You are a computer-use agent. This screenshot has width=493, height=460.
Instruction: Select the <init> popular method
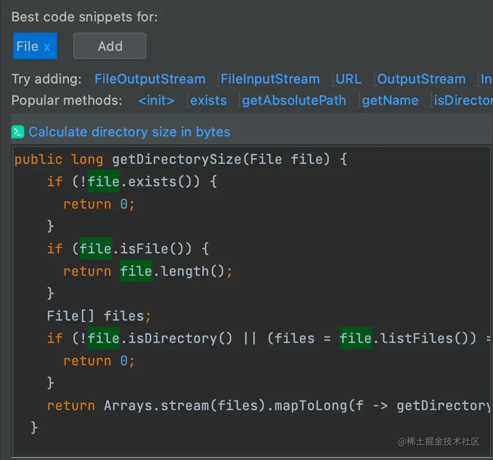[x=156, y=100]
